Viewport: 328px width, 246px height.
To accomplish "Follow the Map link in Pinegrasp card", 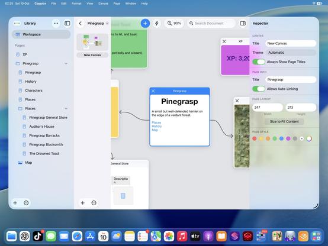I will coord(155,130).
